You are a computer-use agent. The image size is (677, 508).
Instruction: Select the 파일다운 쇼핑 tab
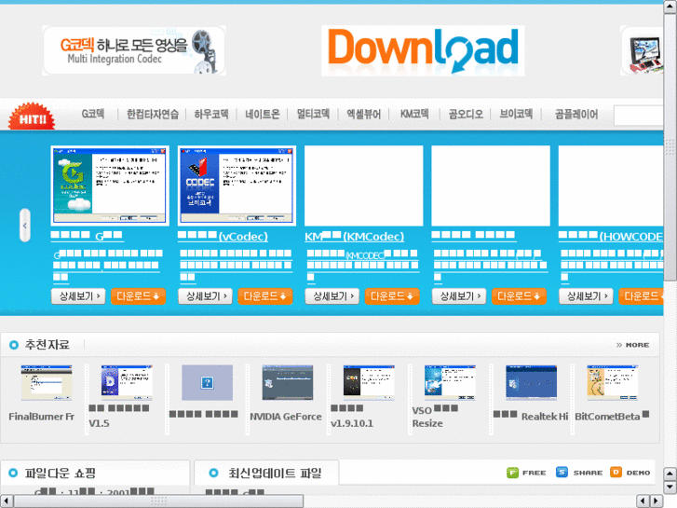[x=95, y=473]
